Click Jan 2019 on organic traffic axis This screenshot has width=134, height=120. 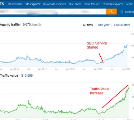coord(98,69)
